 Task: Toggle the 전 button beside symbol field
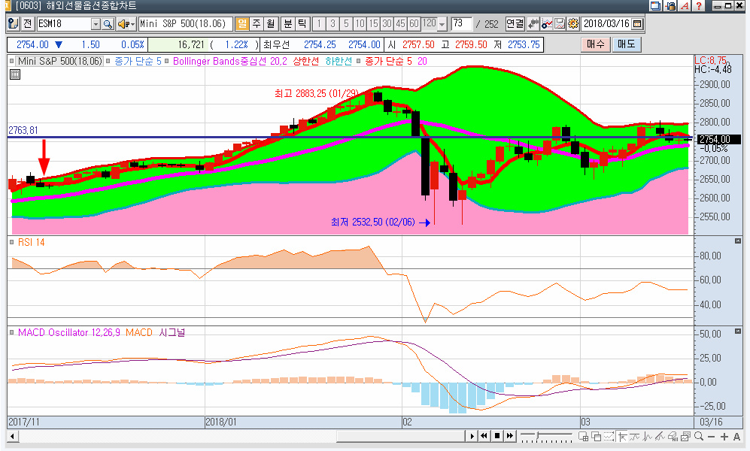[x=28, y=24]
